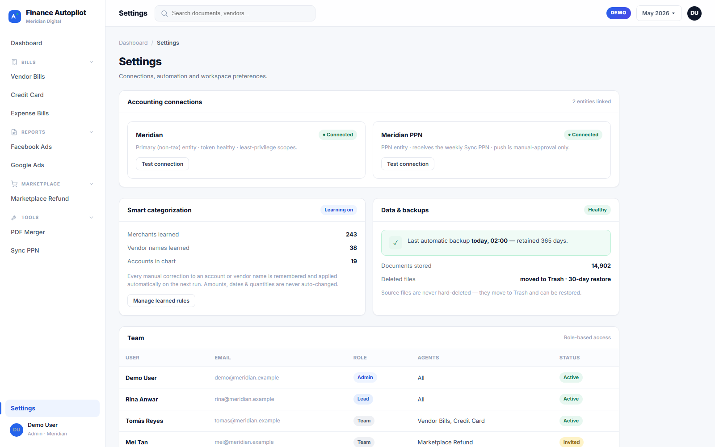This screenshot has width=715, height=447.
Task: Click Team role badge for Mei Tan
Action: tap(364, 443)
